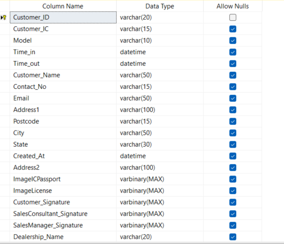Select the datetime type cell for Time_in

tap(160, 52)
